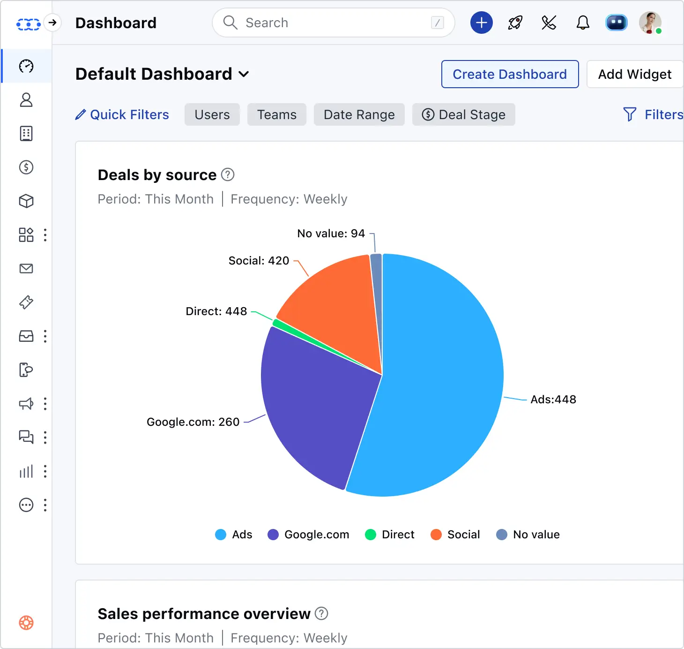This screenshot has width=684, height=649.
Task: Expand options dots beside modules grid icon
Action: point(45,235)
